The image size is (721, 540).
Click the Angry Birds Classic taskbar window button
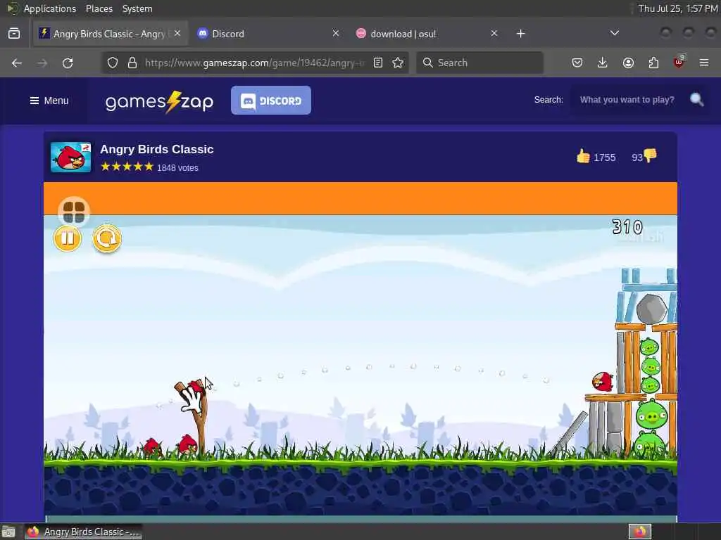(83, 532)
